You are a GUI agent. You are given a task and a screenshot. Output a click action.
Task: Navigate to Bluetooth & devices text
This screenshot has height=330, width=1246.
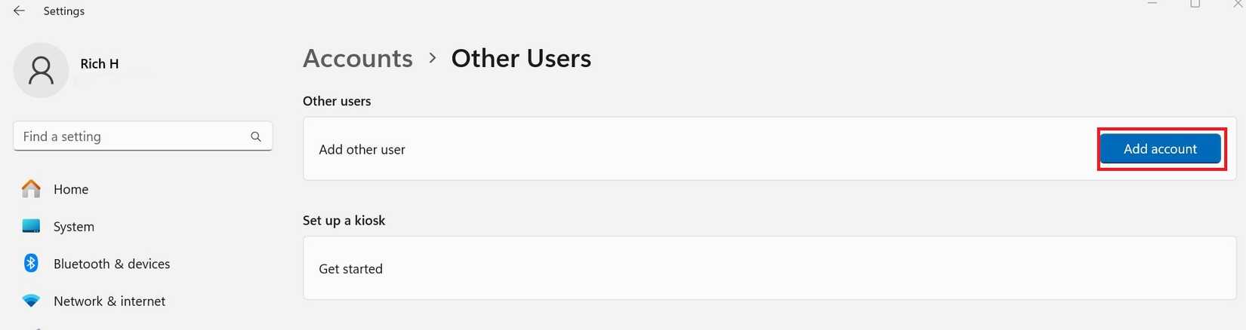pos(112,264)
